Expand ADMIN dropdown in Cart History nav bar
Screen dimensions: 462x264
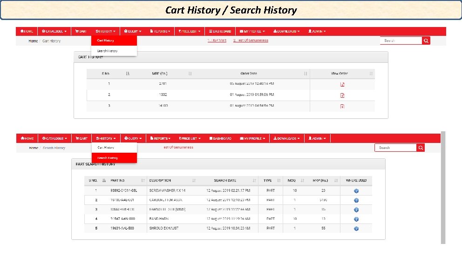[317, 31]
